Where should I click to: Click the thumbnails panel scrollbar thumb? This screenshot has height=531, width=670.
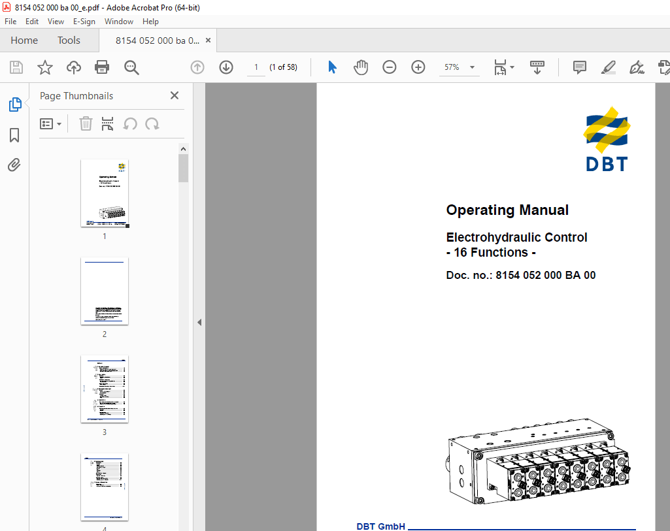pyautogui.click(x=183, y=168)
